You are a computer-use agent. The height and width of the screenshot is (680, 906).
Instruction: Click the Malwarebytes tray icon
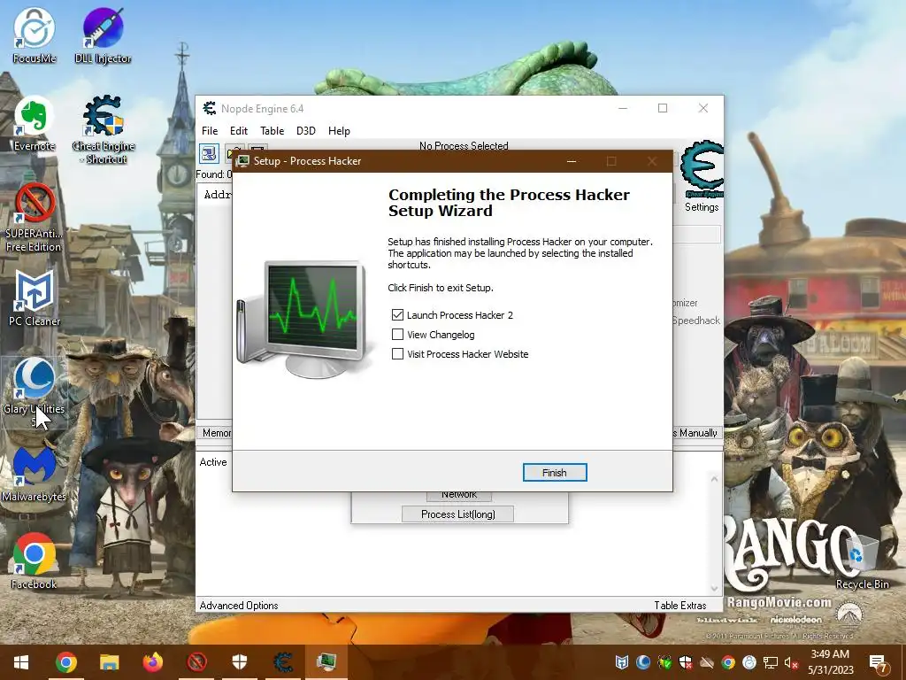(622, 662)
